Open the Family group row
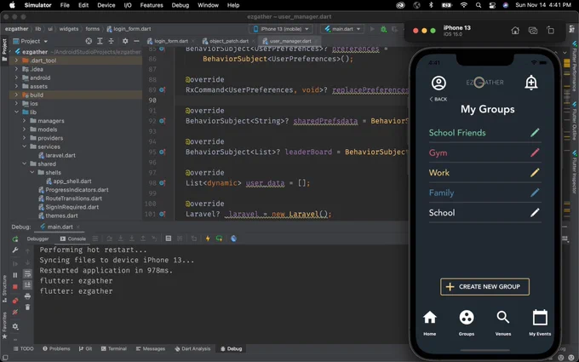The width and height of the screenshot is (579, 362). click(x=484, y=192)
